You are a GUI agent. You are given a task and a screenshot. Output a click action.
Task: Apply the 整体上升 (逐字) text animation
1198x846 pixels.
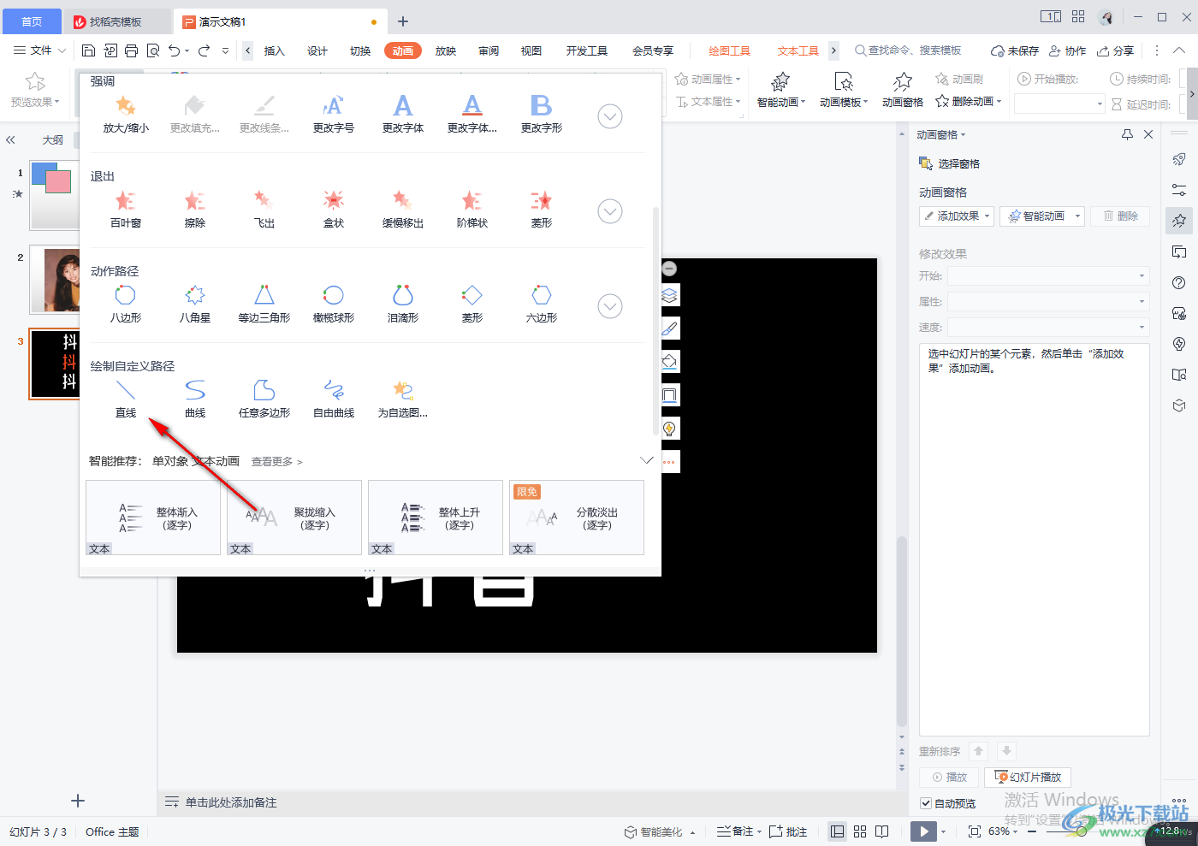[436, 518]
